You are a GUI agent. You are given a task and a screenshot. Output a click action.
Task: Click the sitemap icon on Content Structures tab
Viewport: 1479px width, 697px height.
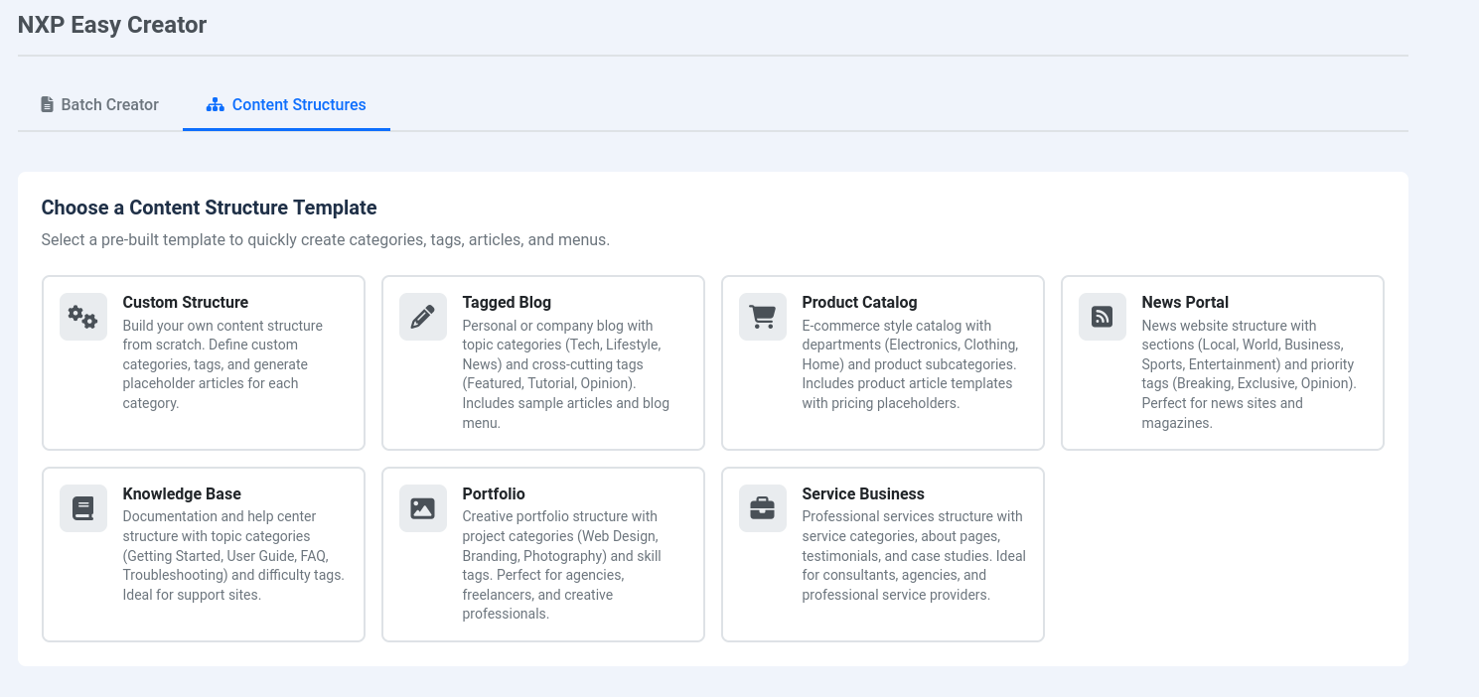coord(216,104)
